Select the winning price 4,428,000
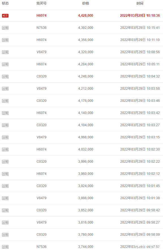Screen dimensions: 163x251 [85, 16]
